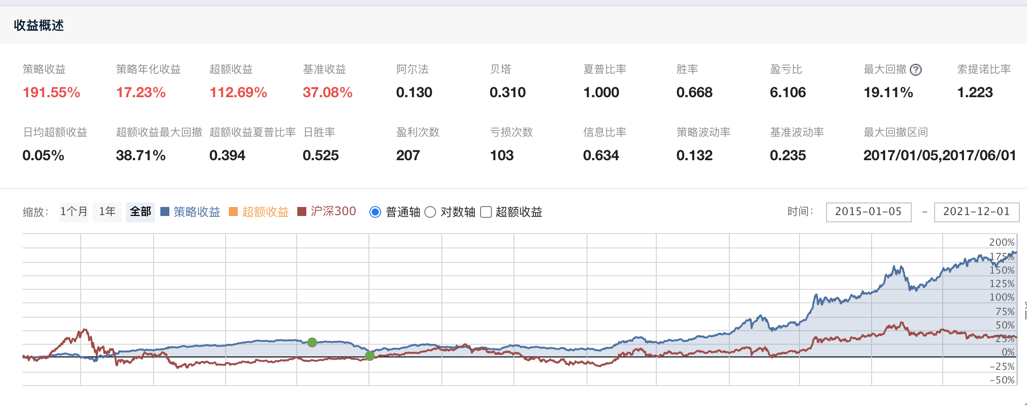1027x405 pixels.
Task: Click the red 沪深300 legend square
Action: [302, 212]
